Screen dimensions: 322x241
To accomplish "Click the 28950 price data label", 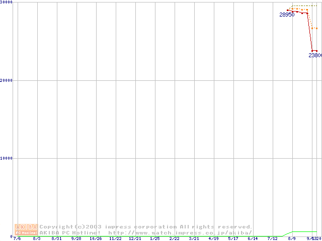I will pos(287,15).
